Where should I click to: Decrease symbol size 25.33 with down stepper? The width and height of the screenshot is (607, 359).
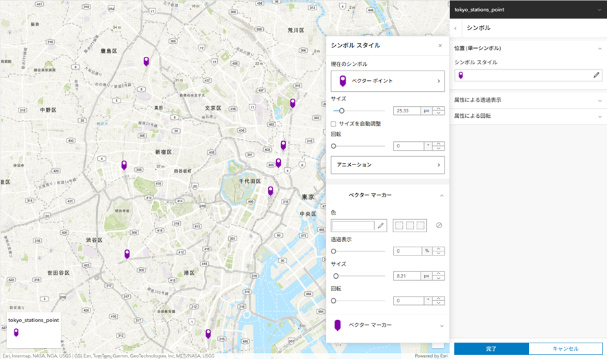[438, 113]
